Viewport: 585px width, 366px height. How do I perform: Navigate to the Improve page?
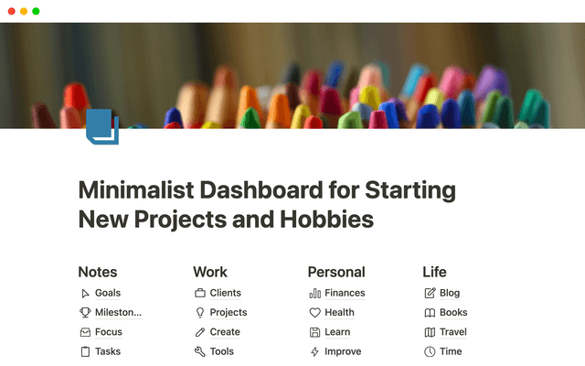(x=343, y=351)
